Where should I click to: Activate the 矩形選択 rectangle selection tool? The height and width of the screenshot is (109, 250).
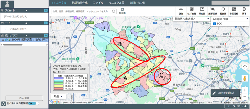click(x=213, y=10)
